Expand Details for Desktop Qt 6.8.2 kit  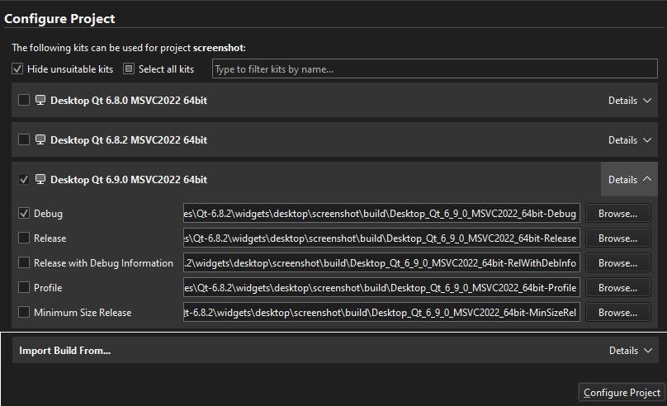click(x=629, y=140)
